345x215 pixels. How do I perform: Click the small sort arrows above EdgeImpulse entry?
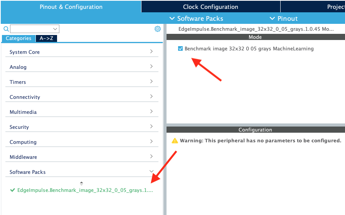[81, 183]
